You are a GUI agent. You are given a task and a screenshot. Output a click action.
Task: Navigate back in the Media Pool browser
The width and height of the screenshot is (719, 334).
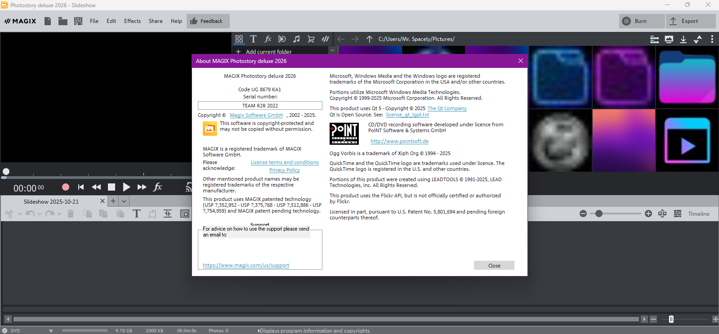(341, 39)
